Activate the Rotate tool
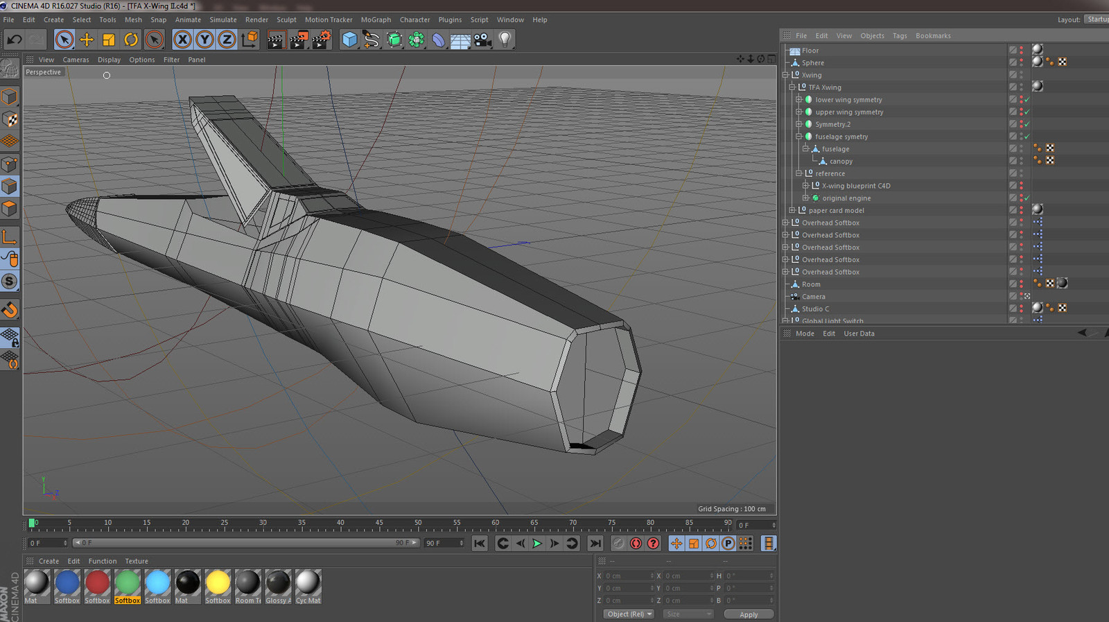This screenshot has height=622, width=1109. [x=131, y=40]
